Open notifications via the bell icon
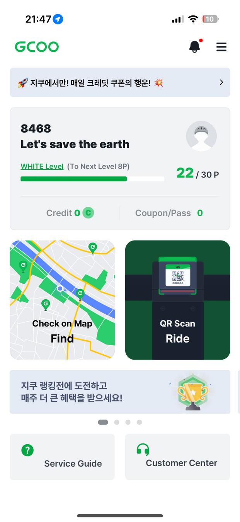Screen dimensions: 240x522 (x=194, y=46)
